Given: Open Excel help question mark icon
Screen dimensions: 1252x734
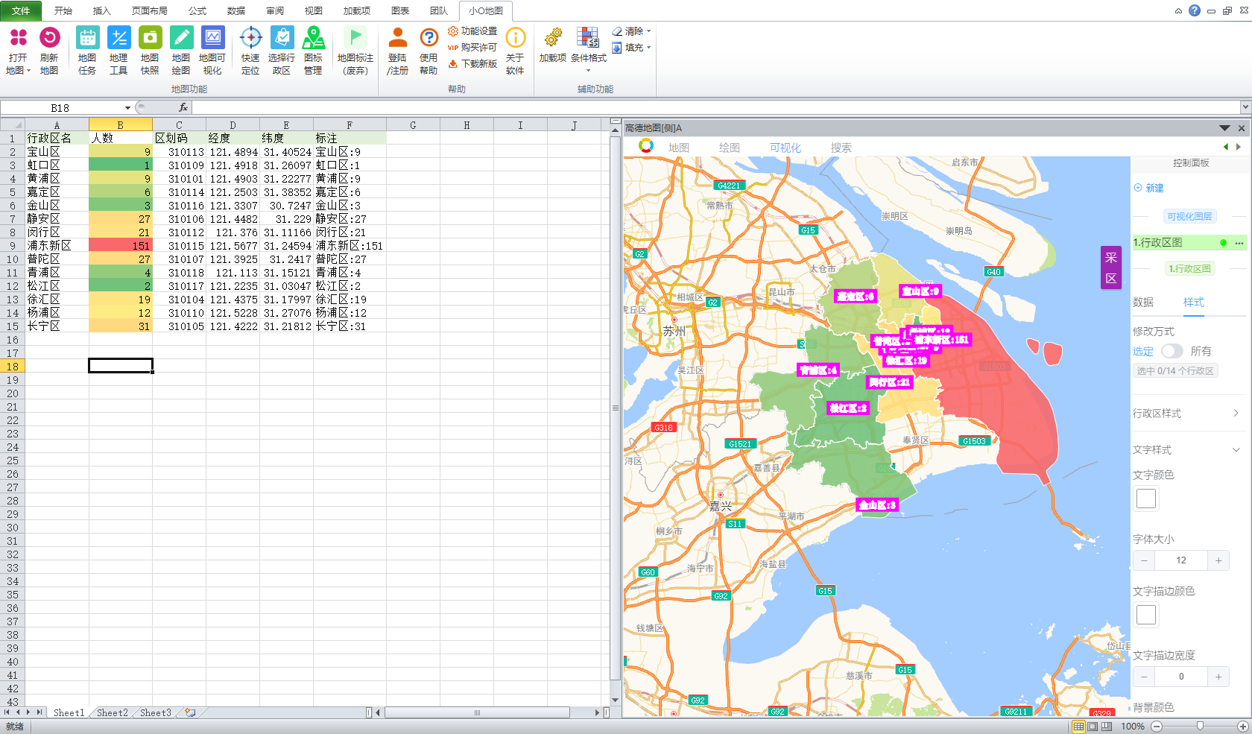Looking at the screenshot, I should (1195, 10).
